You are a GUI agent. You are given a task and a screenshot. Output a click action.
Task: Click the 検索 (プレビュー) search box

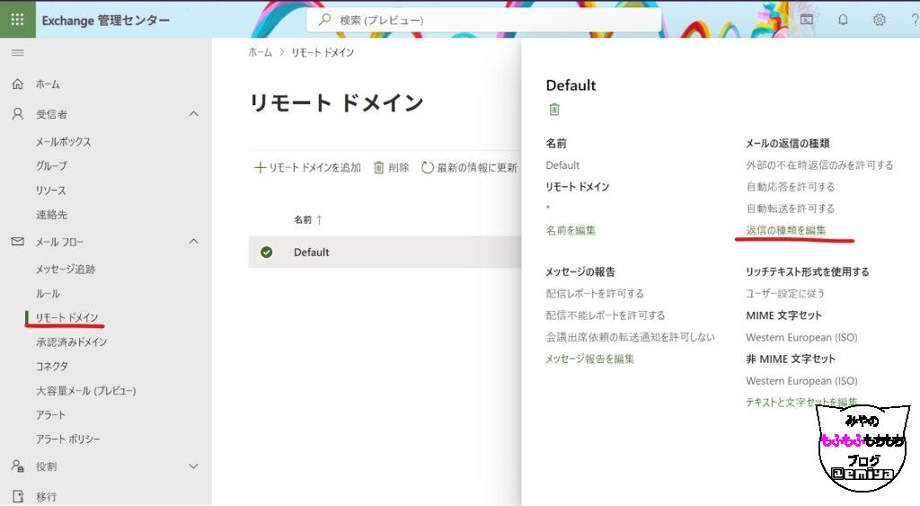tap(483, 20)
